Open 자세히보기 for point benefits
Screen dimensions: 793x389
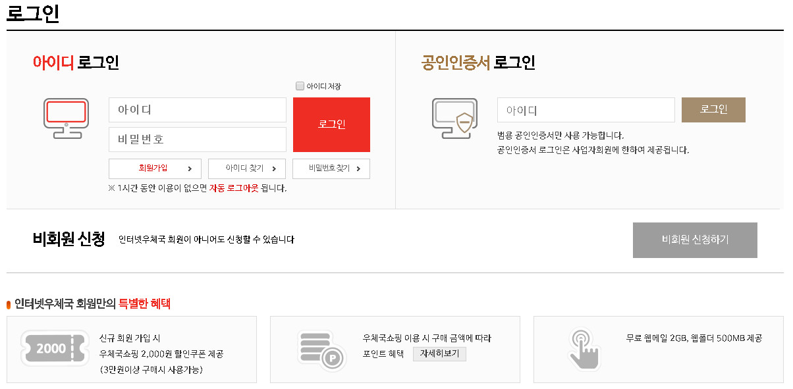(439, 354)
